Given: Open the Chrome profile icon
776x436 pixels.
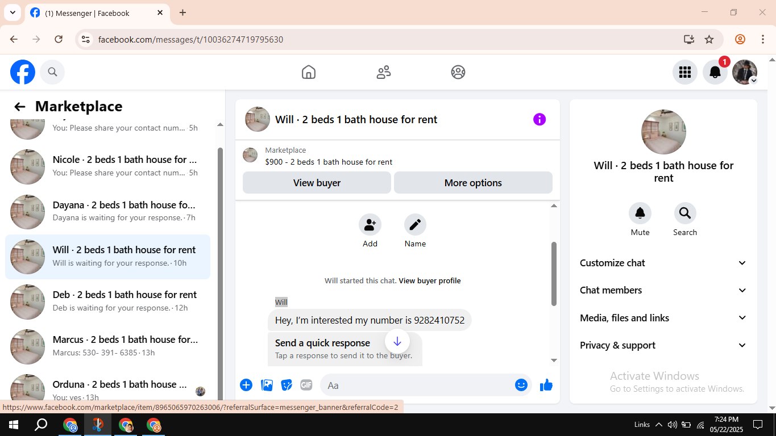Looking at the screenshot, I should (740, 39).
